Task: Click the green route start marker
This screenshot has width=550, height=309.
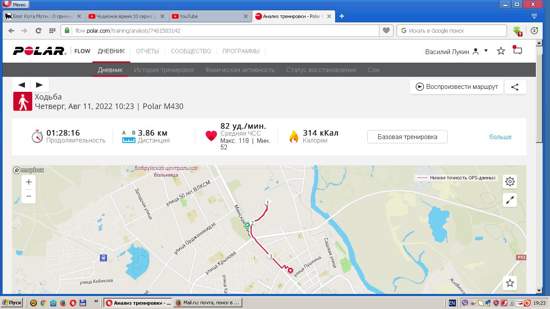Action: coord(247,225)
